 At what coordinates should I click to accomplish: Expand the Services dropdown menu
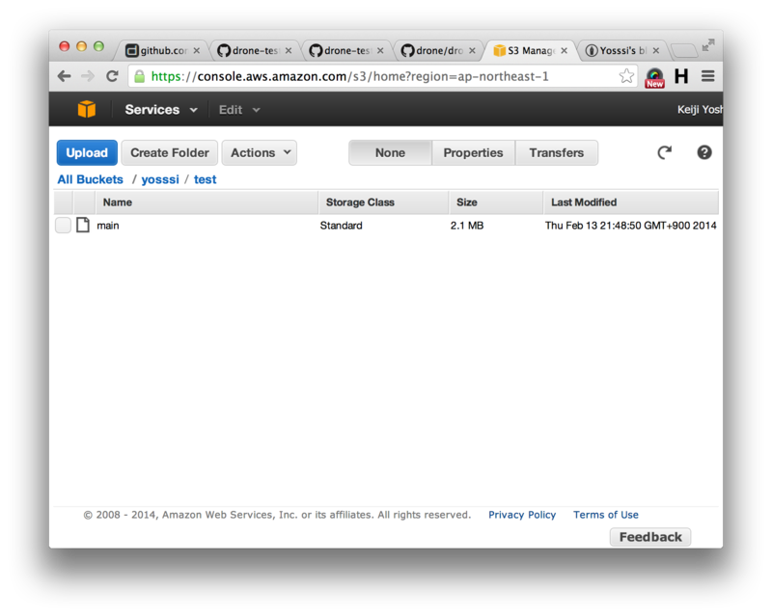(x=161, y=109)
